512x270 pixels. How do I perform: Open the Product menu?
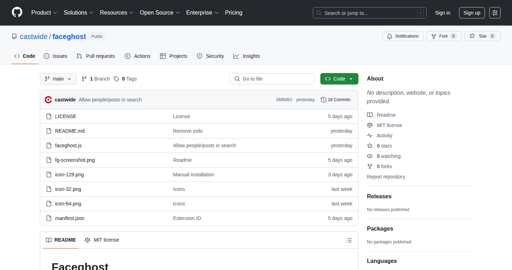coord(44,13)
